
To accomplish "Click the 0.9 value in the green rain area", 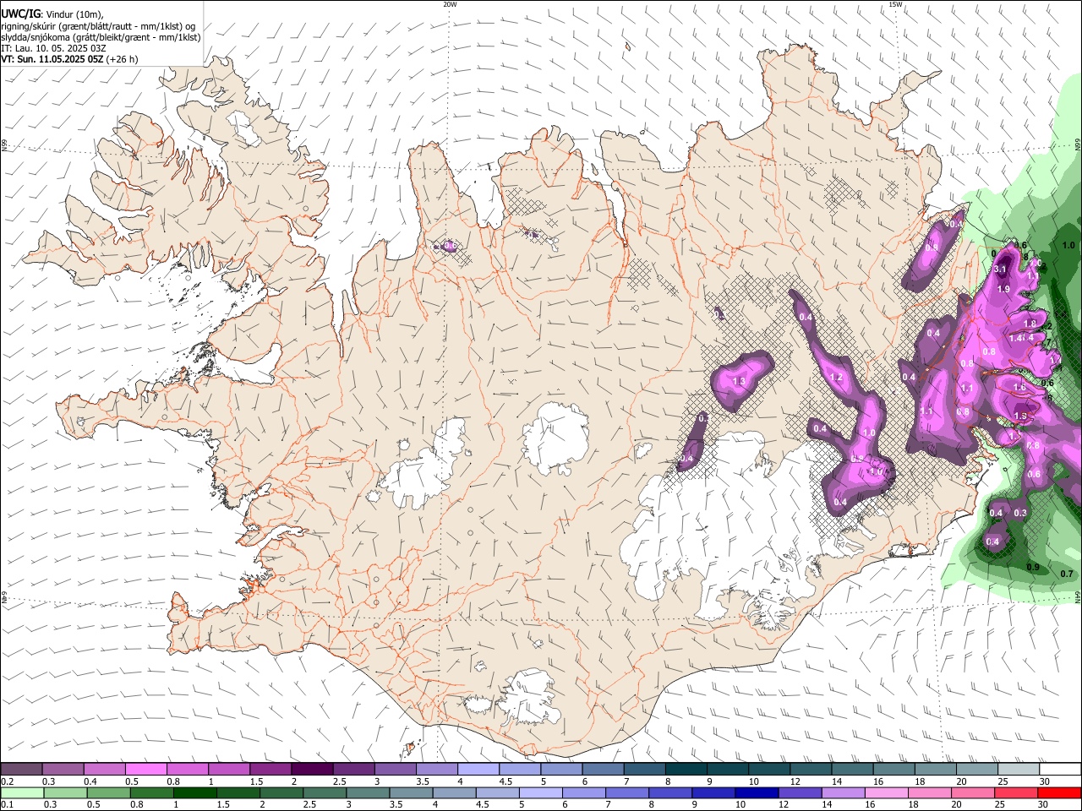I will [1032, 567].
